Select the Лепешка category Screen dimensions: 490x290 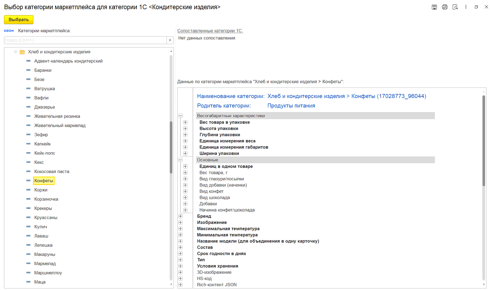(x=43, y=245)
